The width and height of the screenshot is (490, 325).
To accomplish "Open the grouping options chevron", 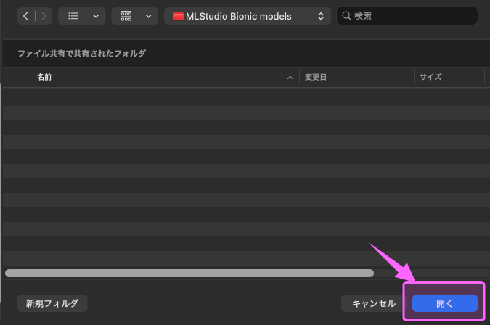I will tap(148, 16).
